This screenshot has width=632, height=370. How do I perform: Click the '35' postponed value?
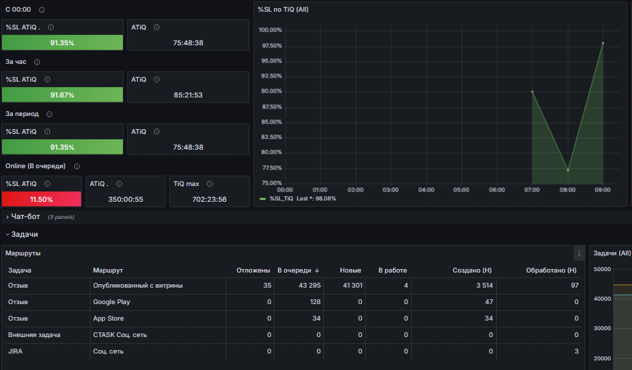[267, 286]
